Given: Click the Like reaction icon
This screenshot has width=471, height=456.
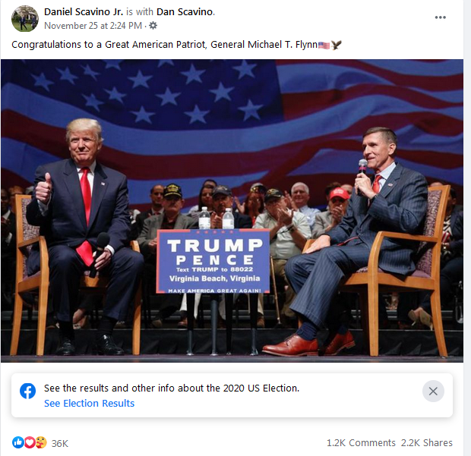Looking at the screenshot, I should coord(17,442).
